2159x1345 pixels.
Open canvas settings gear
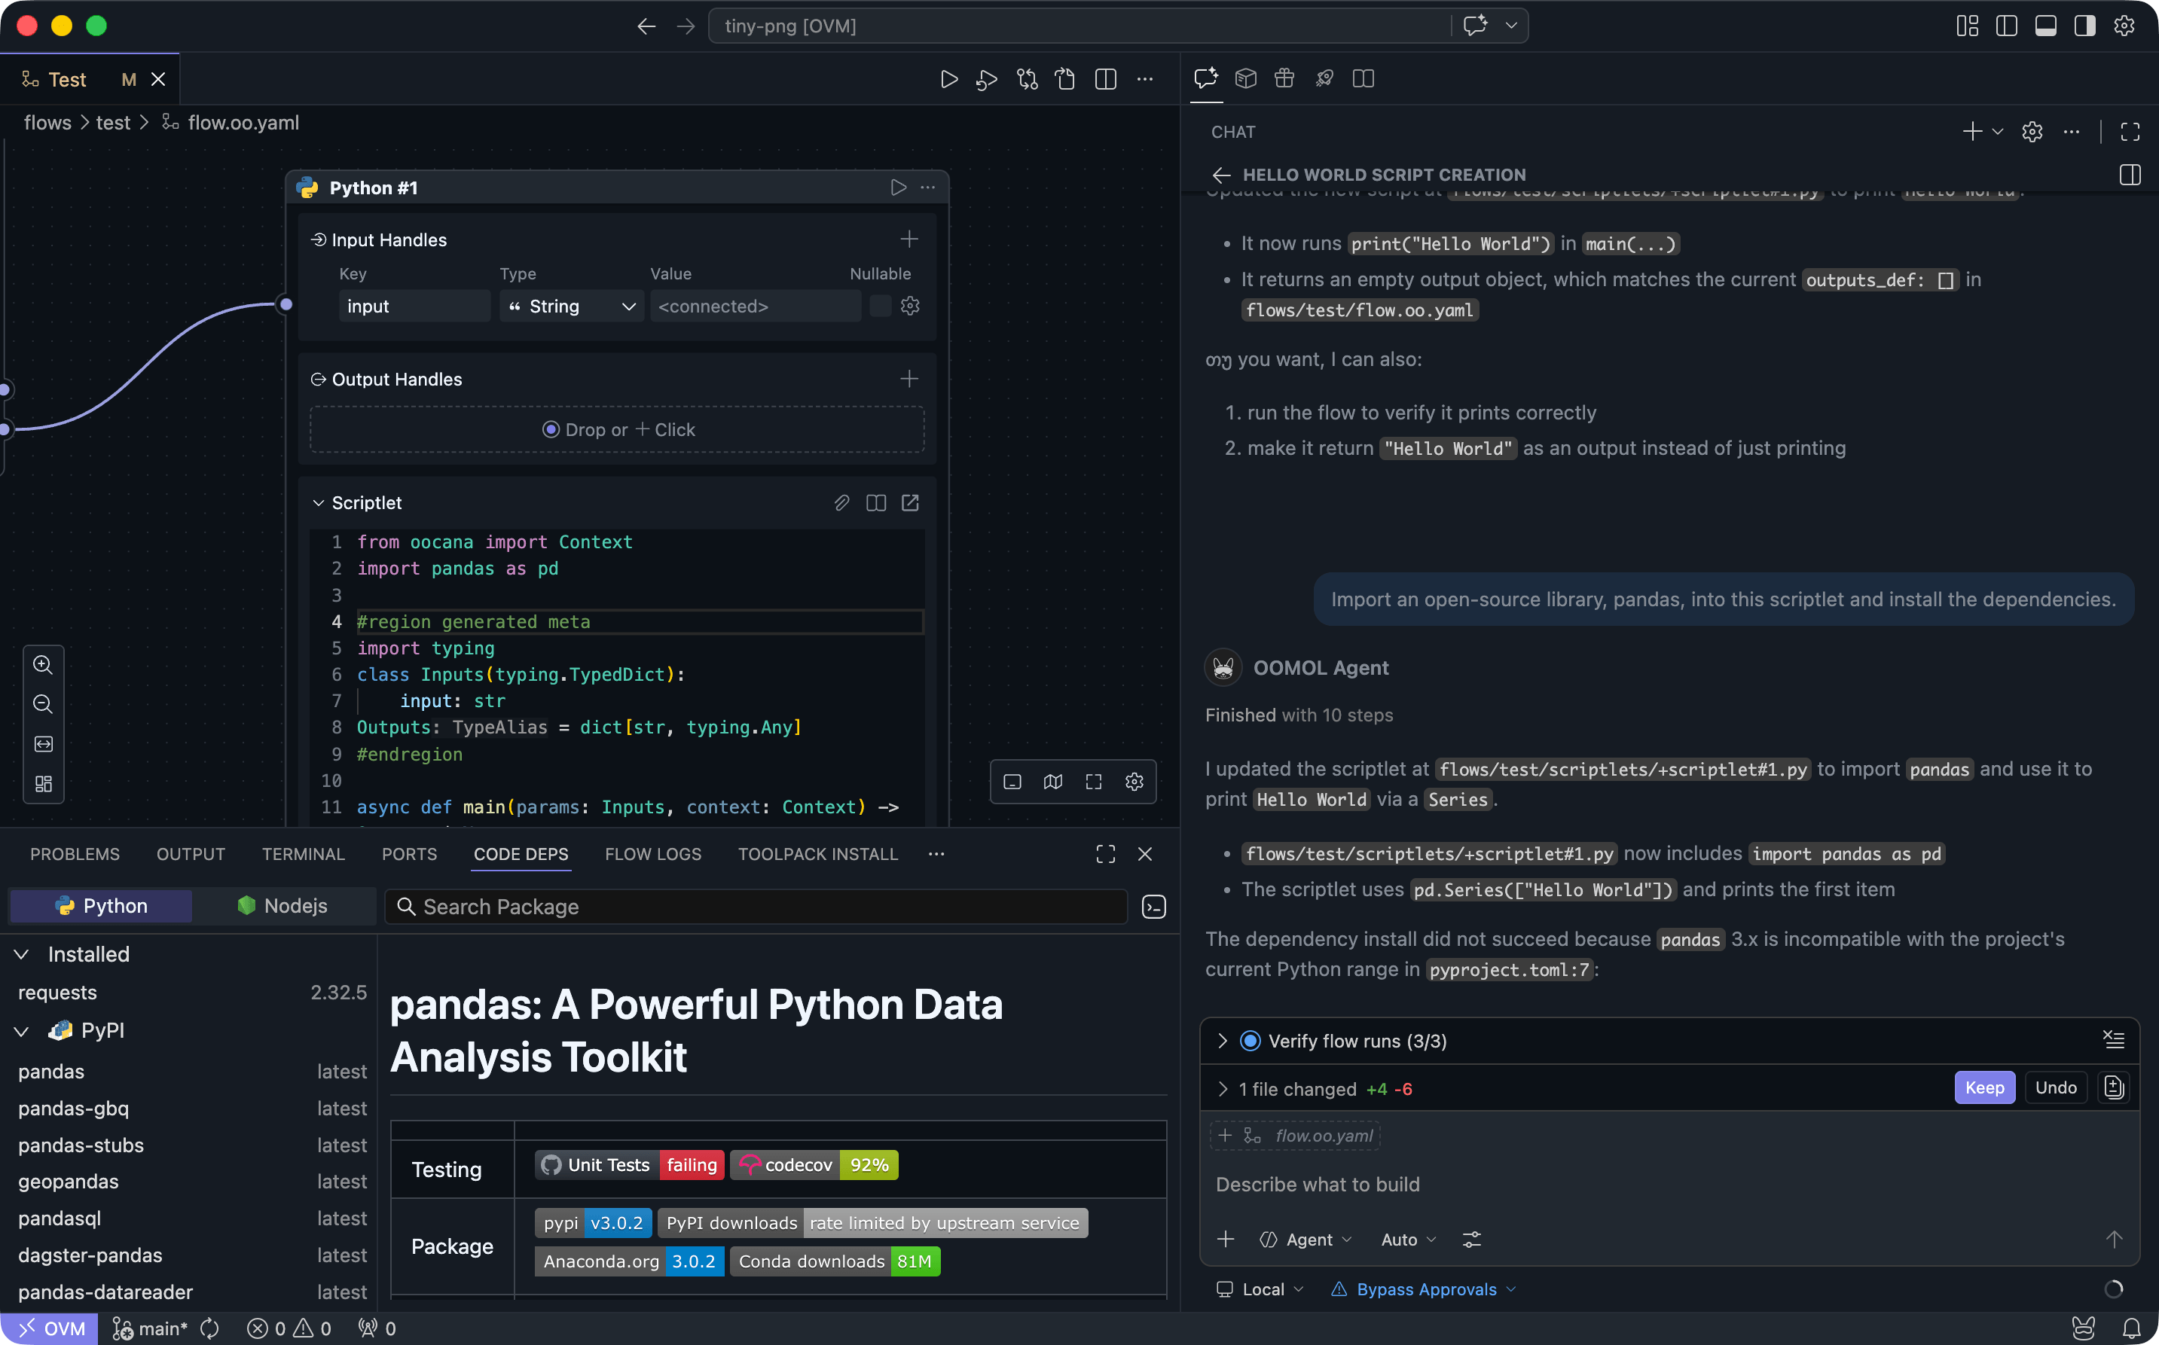[x=1134, y=782]
